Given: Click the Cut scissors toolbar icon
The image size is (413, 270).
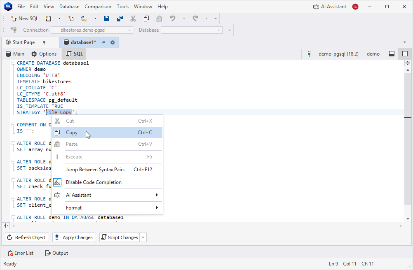Looking at the screenshot, I should point(133,19).
